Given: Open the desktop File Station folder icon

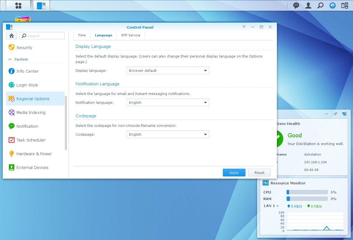Looking at the screenshot, I should (23, 19).
